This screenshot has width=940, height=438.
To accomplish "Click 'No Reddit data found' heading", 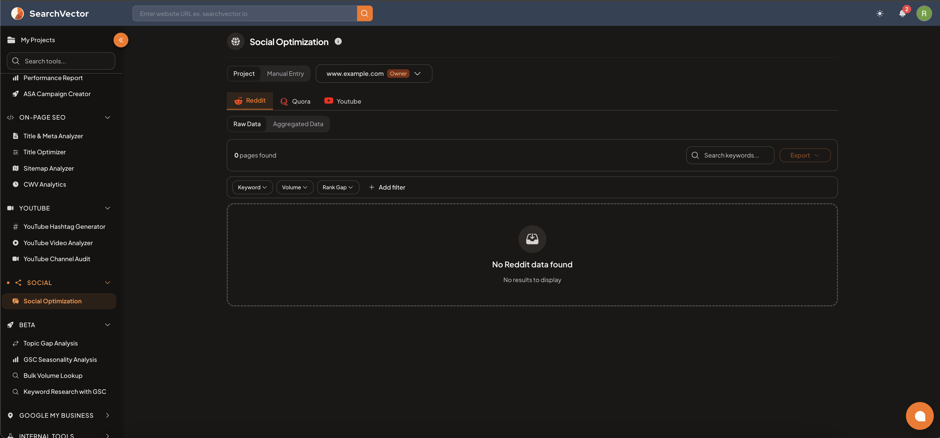I will point(532,264).
